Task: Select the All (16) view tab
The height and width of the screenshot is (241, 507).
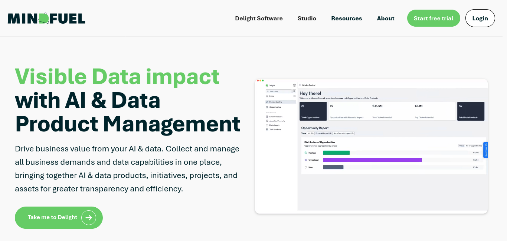Action: click(x=311, y=133)
